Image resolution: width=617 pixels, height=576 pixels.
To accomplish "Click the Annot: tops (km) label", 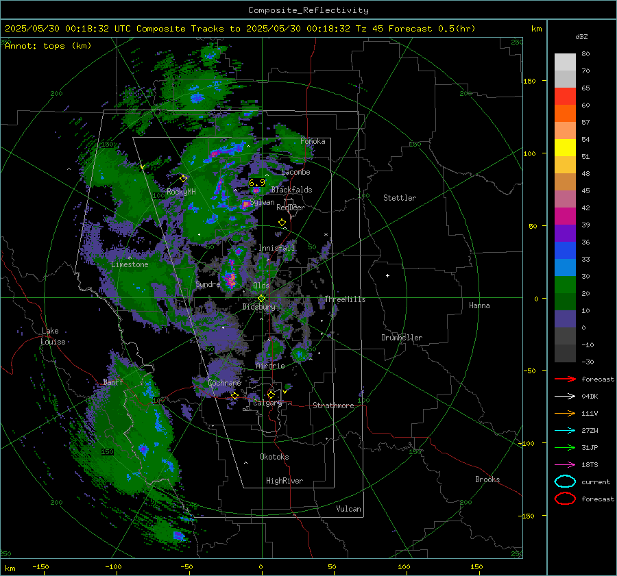I will point(48,46).
